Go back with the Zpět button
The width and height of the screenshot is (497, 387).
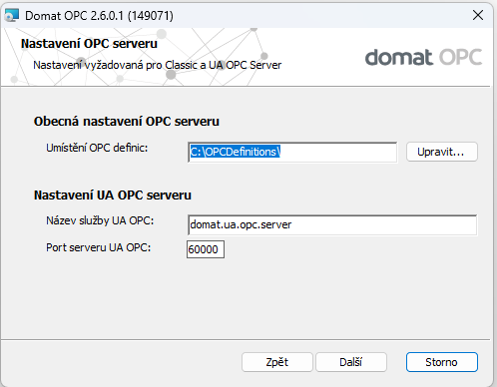click(277, 362)
